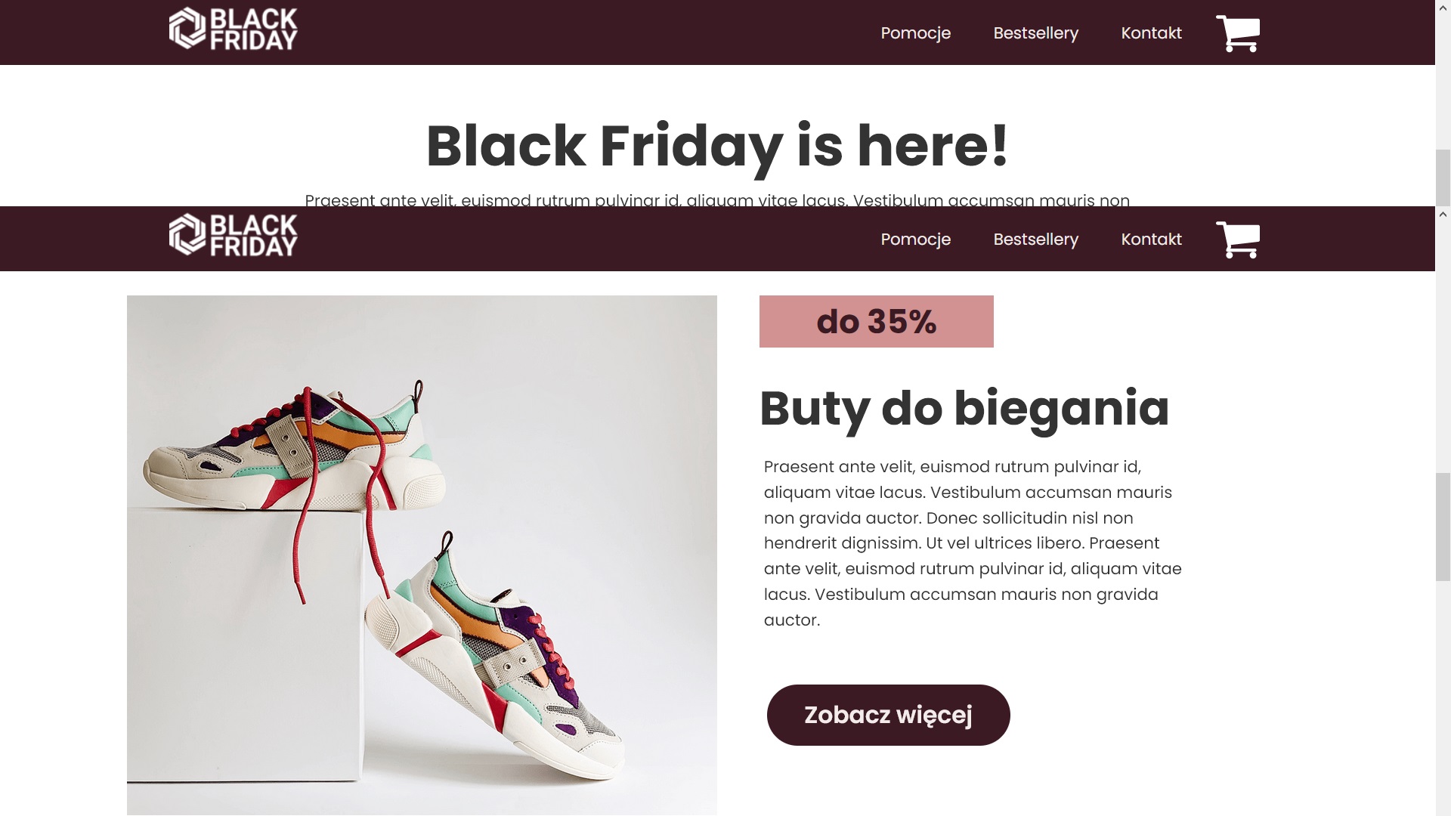Click the inner scrollbar's up arrow
This screenshot has width=1451, height=816.
click(x=1443, y=215)
